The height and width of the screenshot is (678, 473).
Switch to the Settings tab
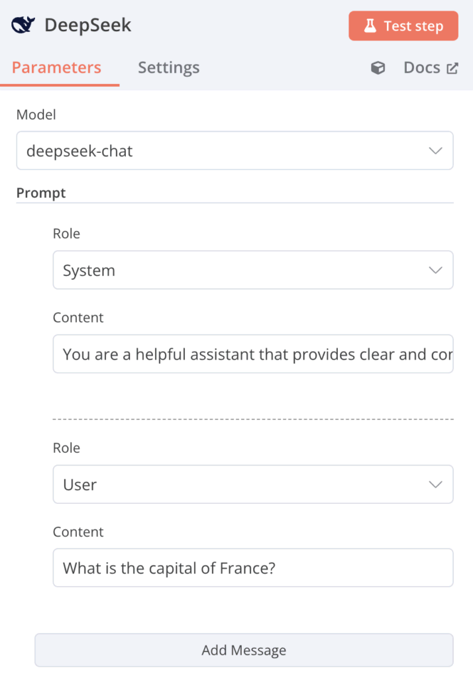click(168, 68)
